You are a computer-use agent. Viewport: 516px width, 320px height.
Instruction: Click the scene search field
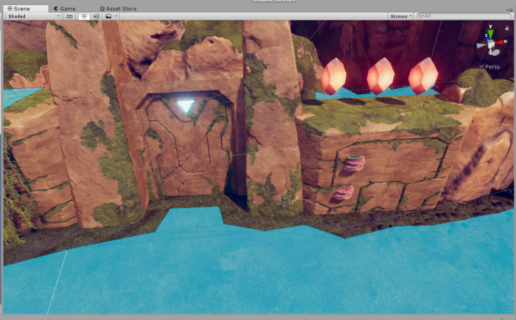(x=464, y=15)
